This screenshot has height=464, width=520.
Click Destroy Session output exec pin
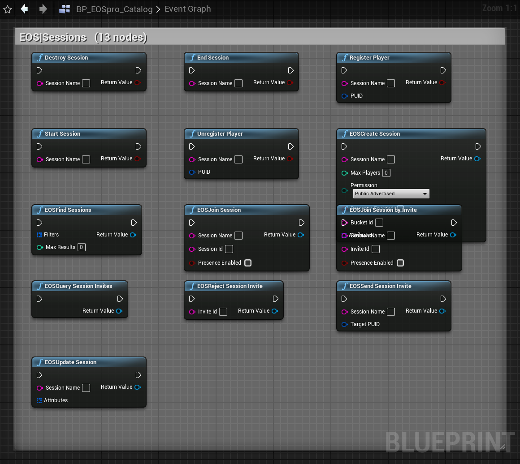138,70
